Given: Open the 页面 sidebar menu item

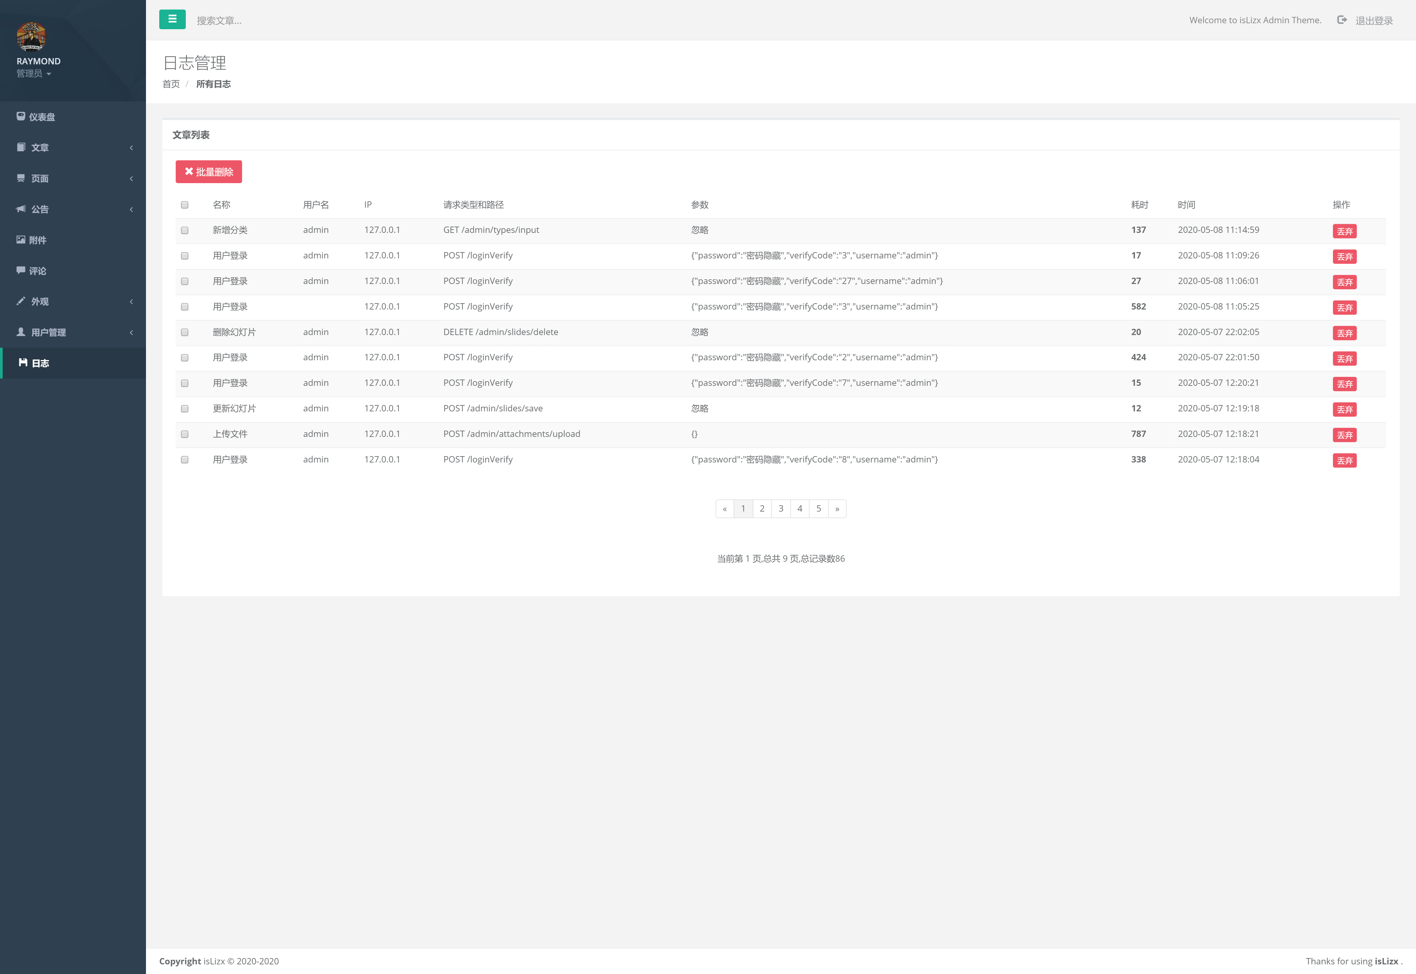Looking at the screenshot, I should 40,178.
